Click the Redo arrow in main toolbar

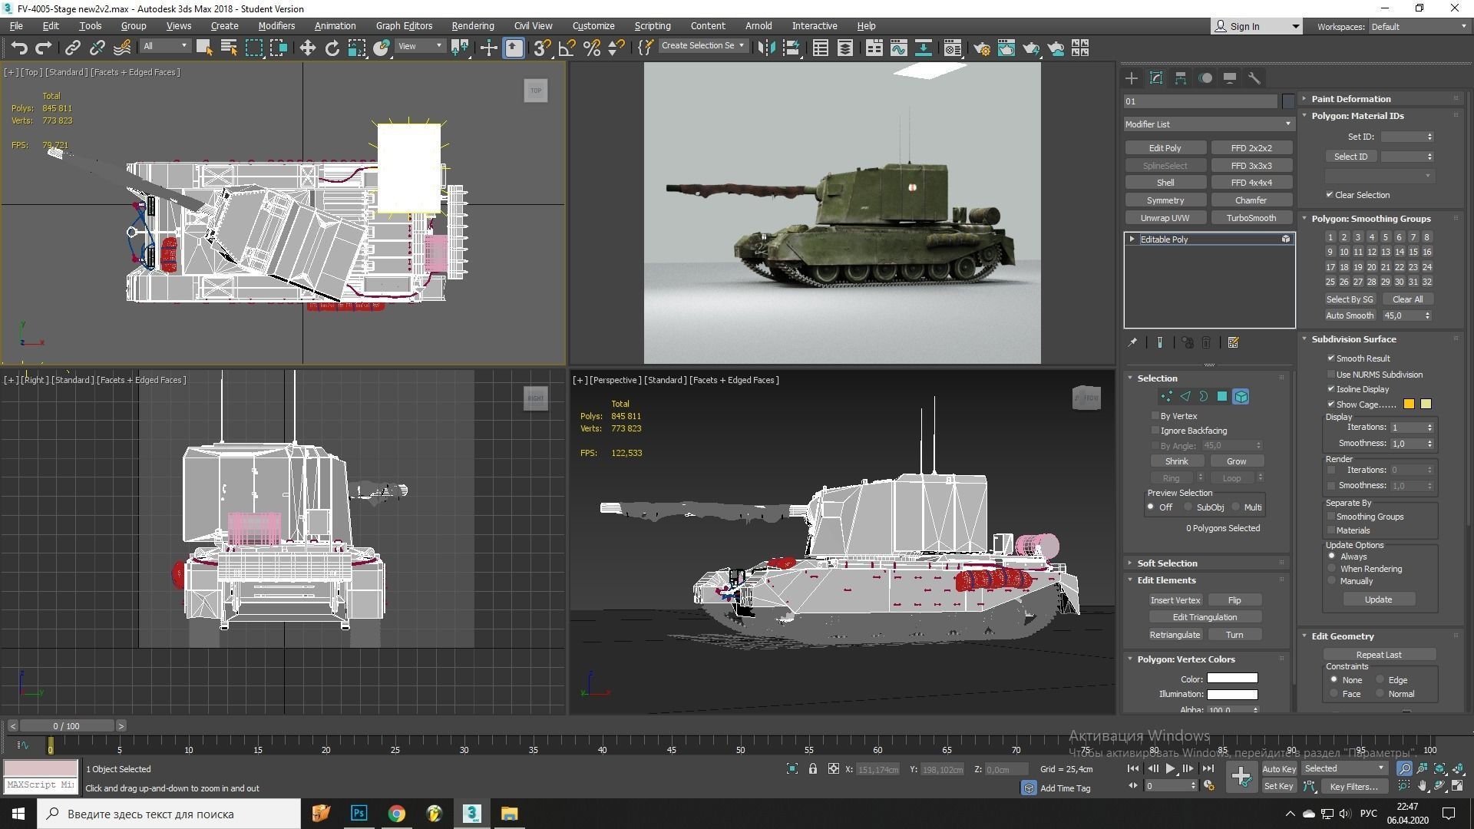coord(44,48)
